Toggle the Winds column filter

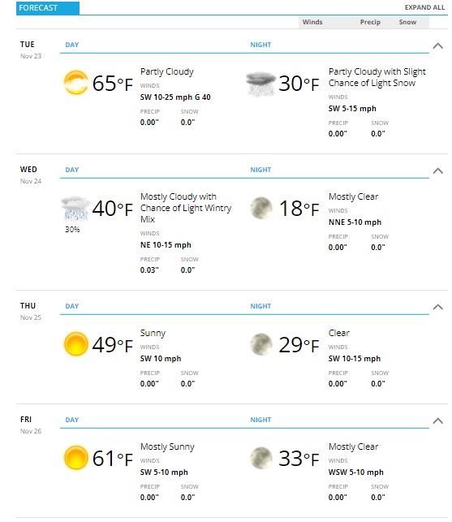[312, 22]
